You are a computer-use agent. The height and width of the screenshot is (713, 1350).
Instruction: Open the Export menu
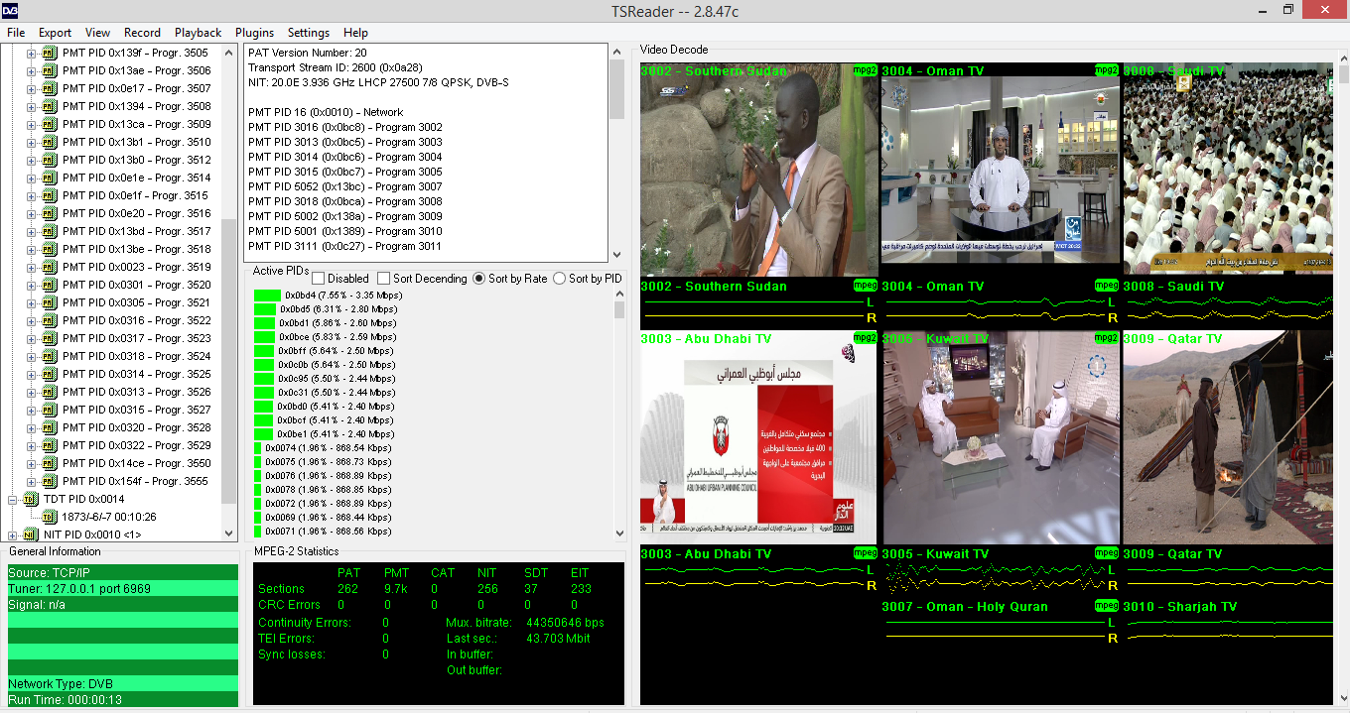click(x=55, y=33)
